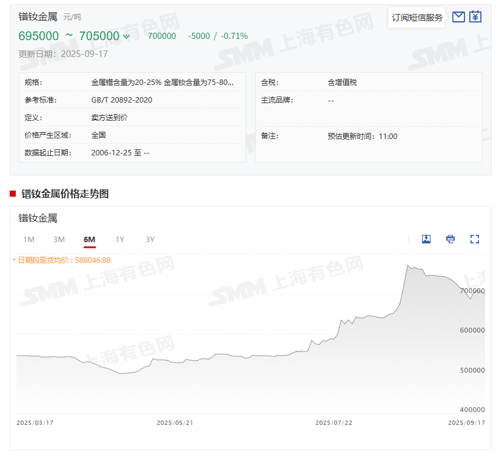Switch chart range to 1M
The image size is (499, 457).
click(x=28, y=240)
